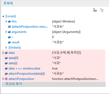Expand the data watch entry

coord(3,53)
